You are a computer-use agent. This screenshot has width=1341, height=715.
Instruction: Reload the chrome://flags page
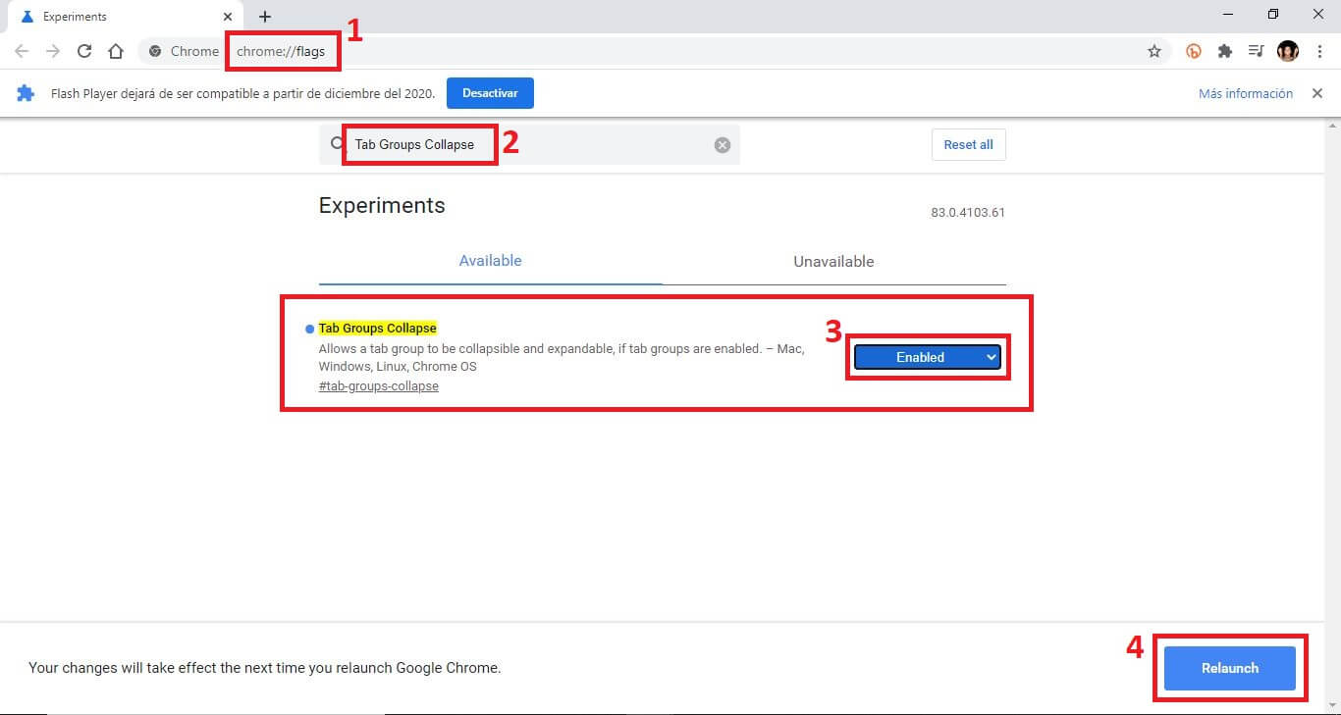pos(84,51)
